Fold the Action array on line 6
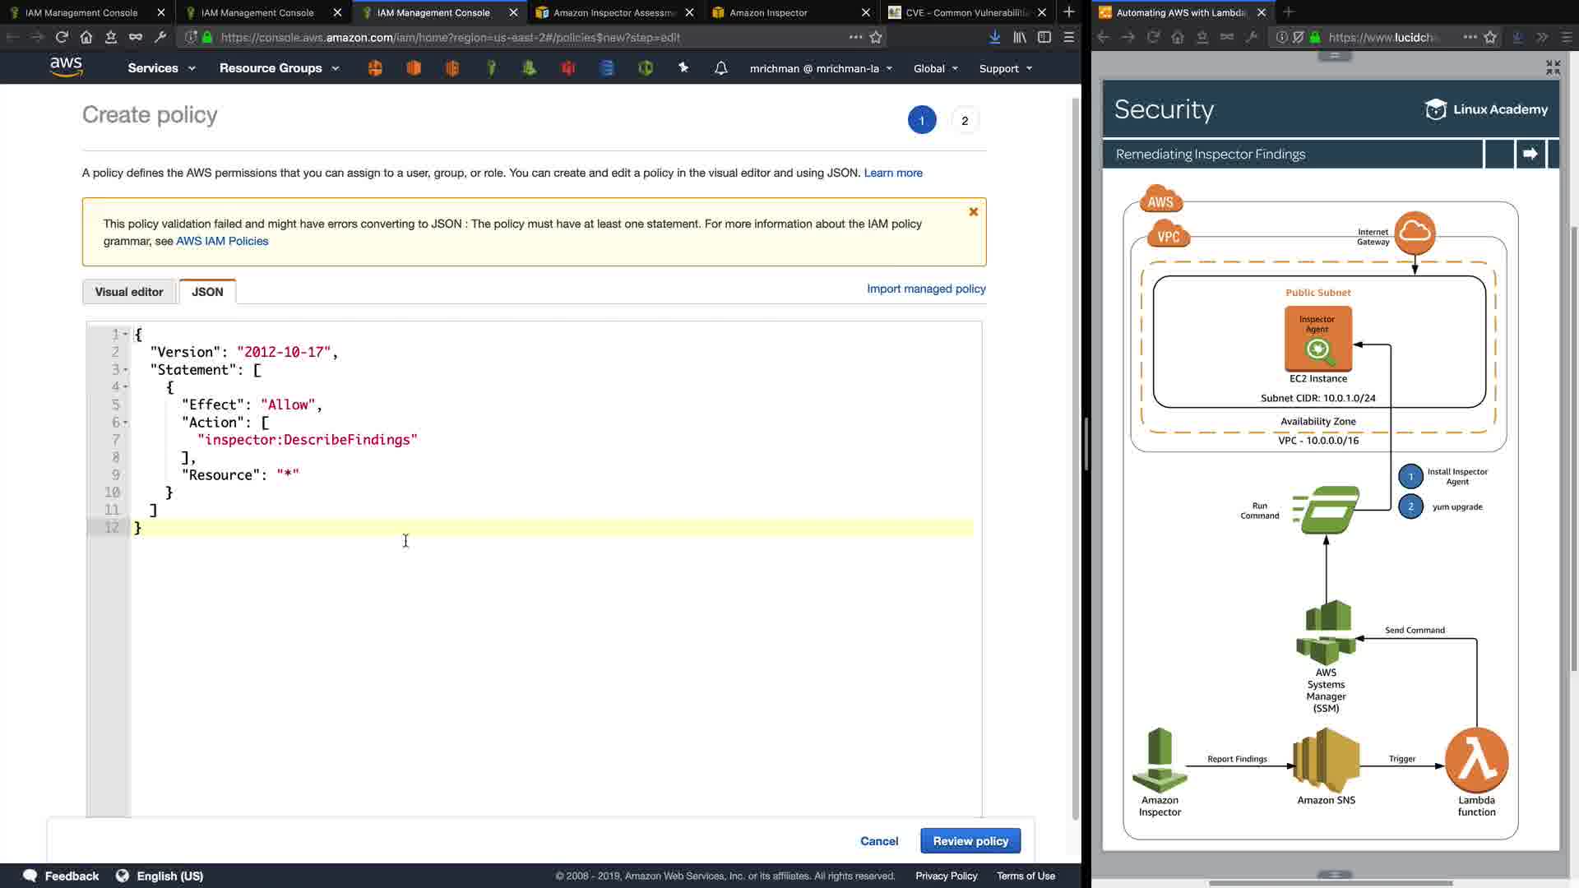1579x888 pixels. click(x=126, y=423)
